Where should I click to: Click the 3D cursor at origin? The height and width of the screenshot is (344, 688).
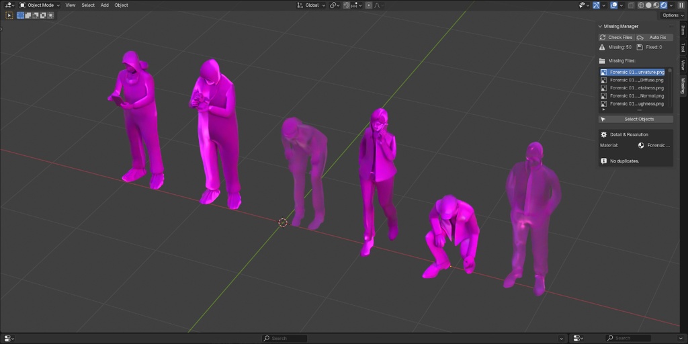point(283,222)
